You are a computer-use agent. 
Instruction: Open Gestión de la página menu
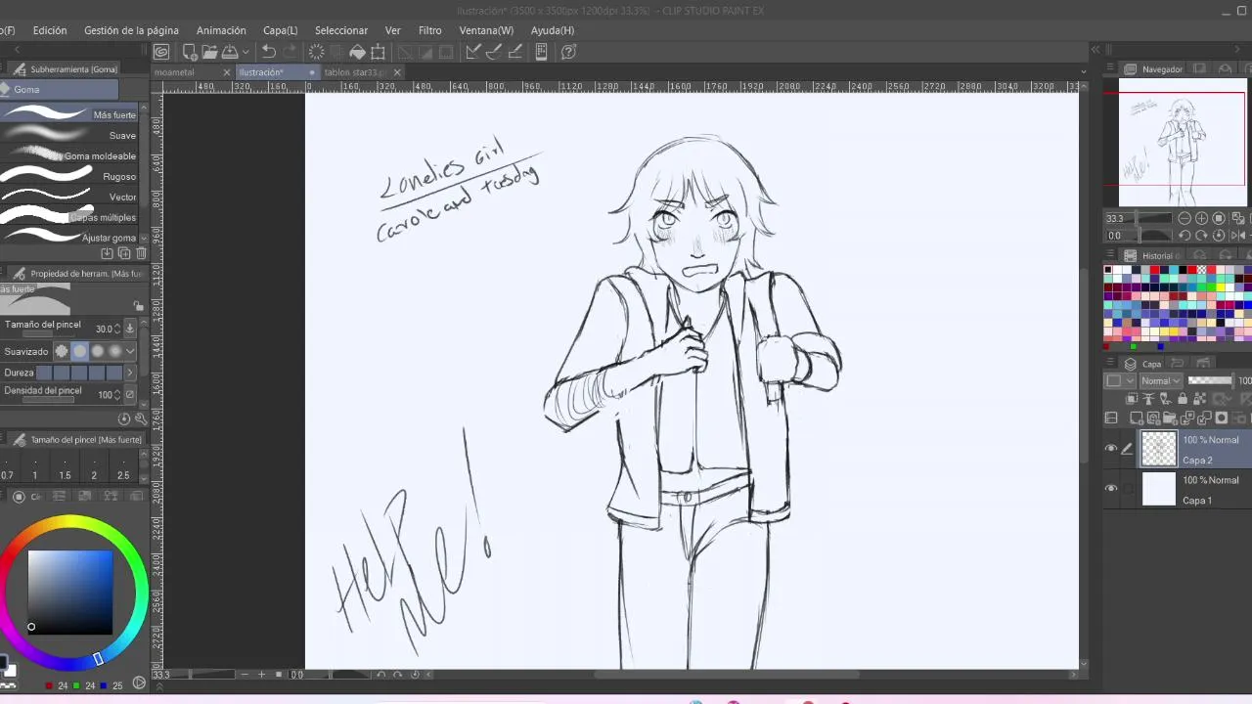pos(132,30)
